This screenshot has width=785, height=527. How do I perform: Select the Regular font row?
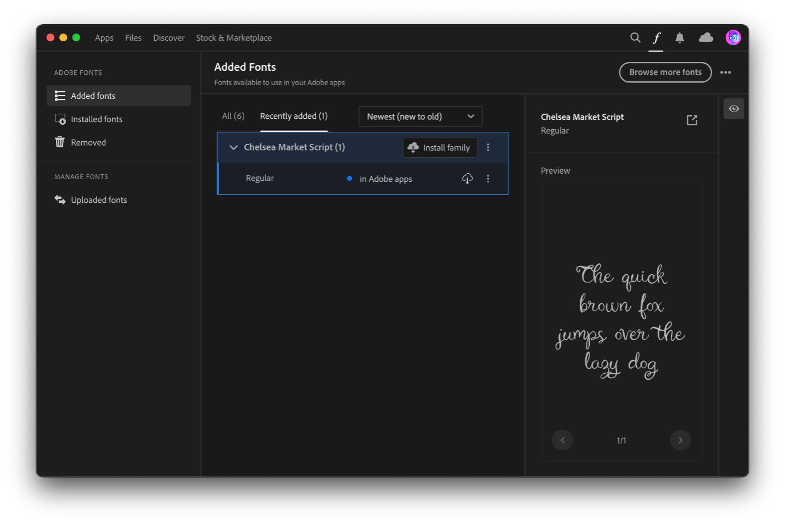tap(363, 179)
